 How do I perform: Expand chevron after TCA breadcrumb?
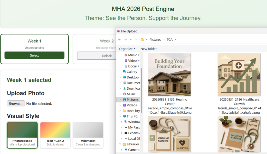pos(175,40)
